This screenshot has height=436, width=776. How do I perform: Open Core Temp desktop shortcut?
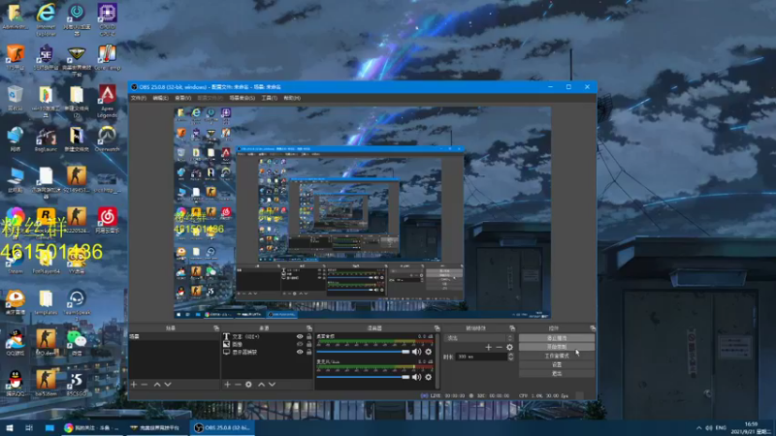pyautogui.click(x=108, y=57)
